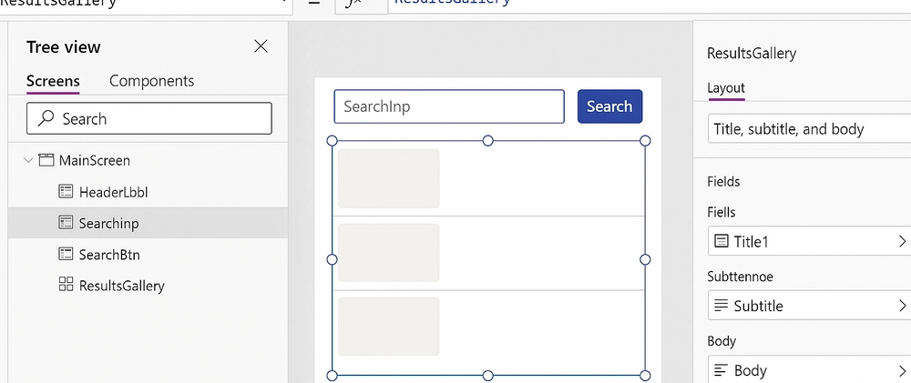The height and width of the screenshot is (383, 911).
Task: Switch to the Components tab
Action: pyautogui.click(x=151, y=81)
